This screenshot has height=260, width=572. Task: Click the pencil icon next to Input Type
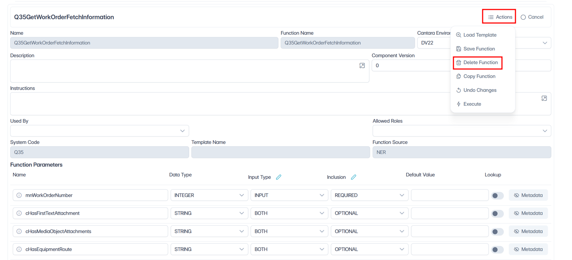279,177
